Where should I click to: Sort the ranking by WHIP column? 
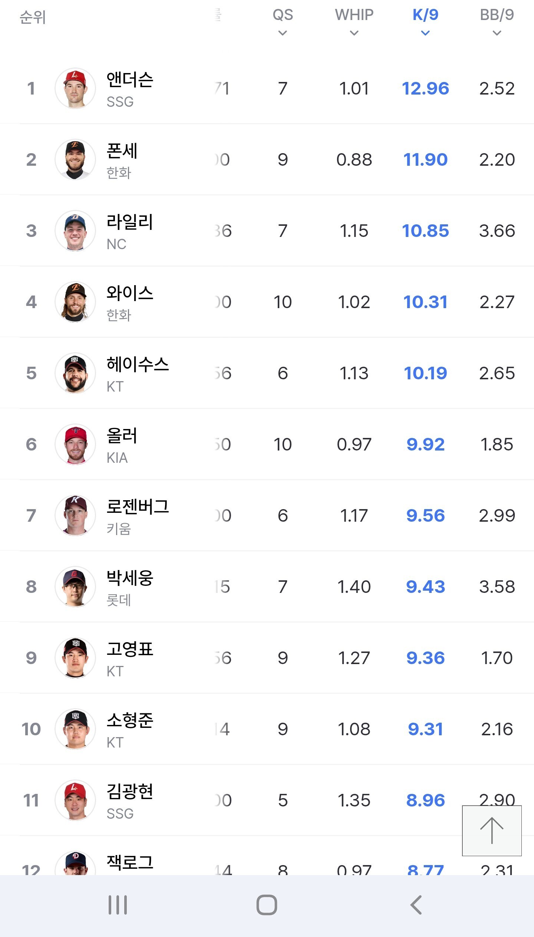pos(354,22)
